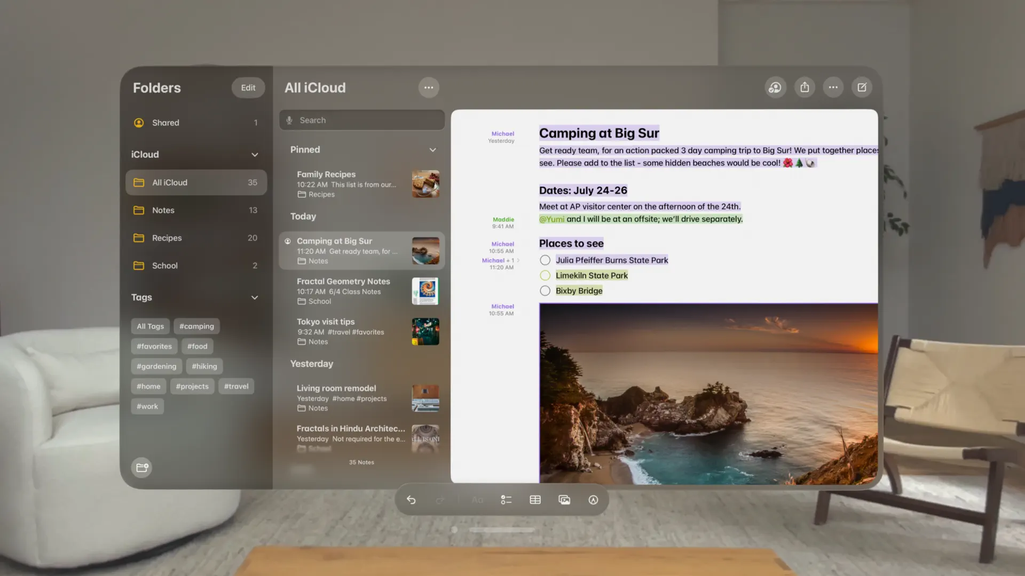Collapse the Tags section
The width and height of the screenshot is (1025, 576).
point(255,298)
